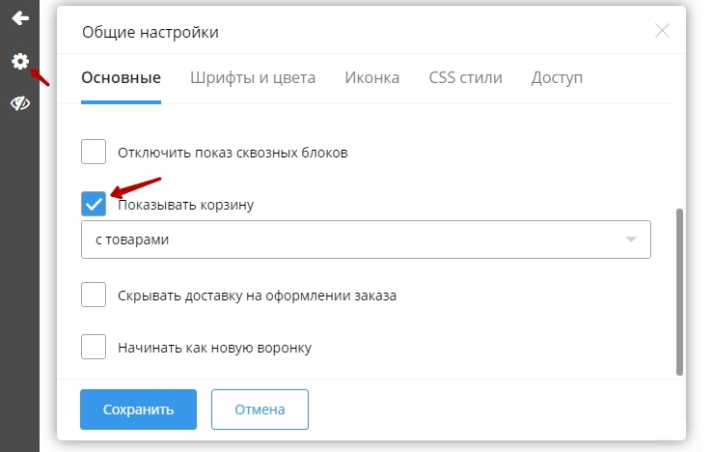This screenshot has height=452, width=714.
Task: Click the Показывать корзину label text
Action: click(x=185, y=205)
